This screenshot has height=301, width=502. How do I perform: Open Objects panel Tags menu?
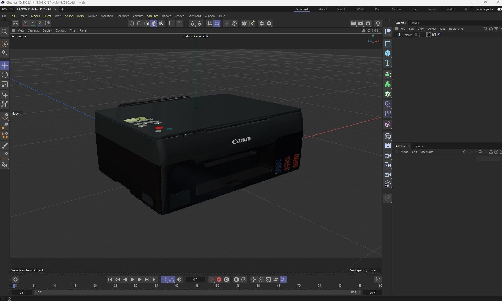[x=442, y=29]
